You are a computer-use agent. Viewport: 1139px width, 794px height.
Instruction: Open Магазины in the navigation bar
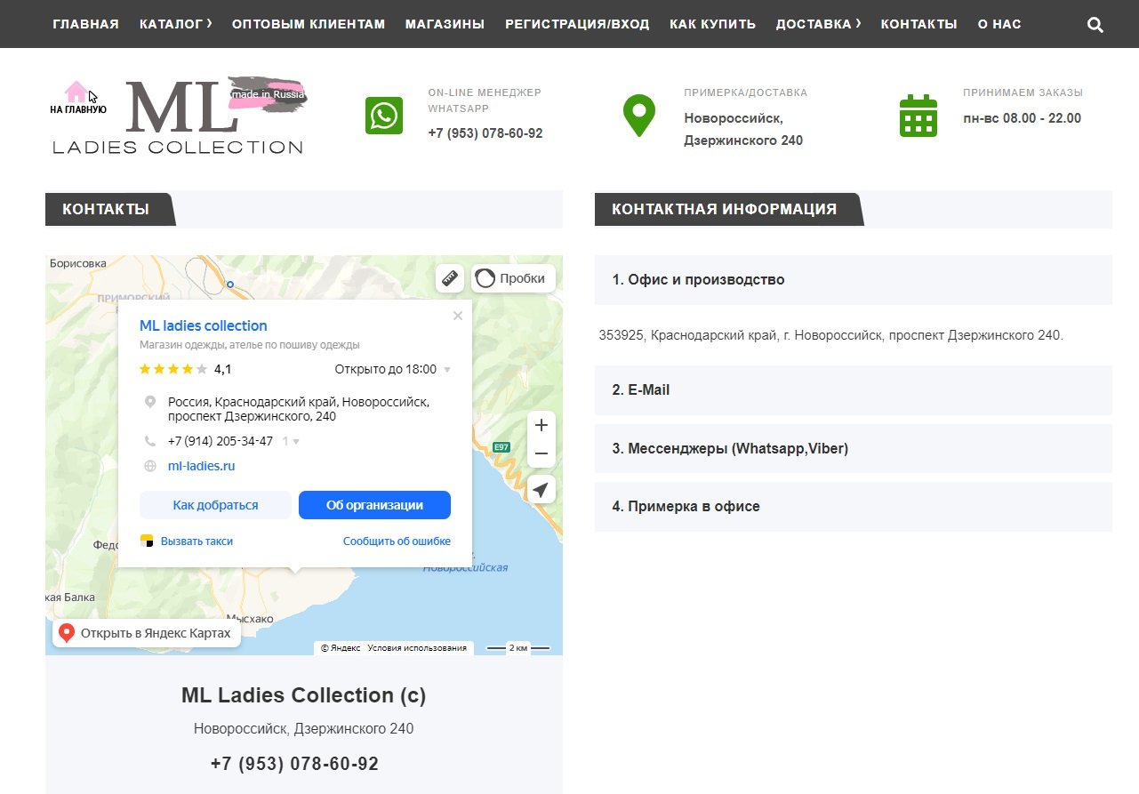coord(445,24)
